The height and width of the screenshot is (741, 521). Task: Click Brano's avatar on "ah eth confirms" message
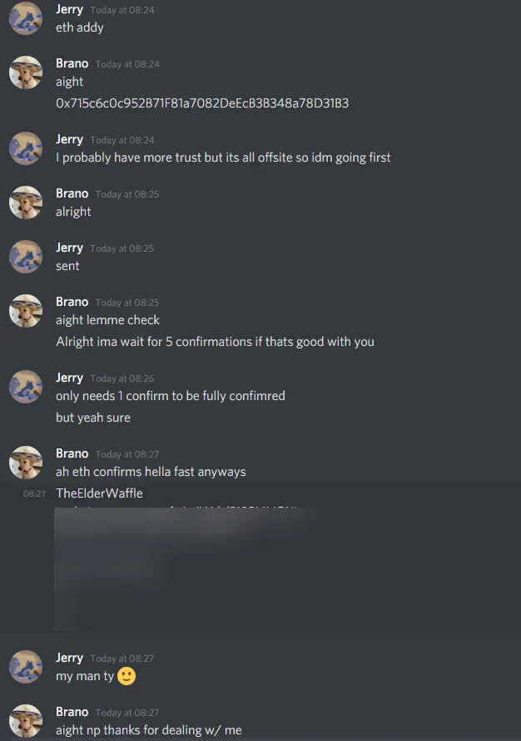(x=26, y=462)
